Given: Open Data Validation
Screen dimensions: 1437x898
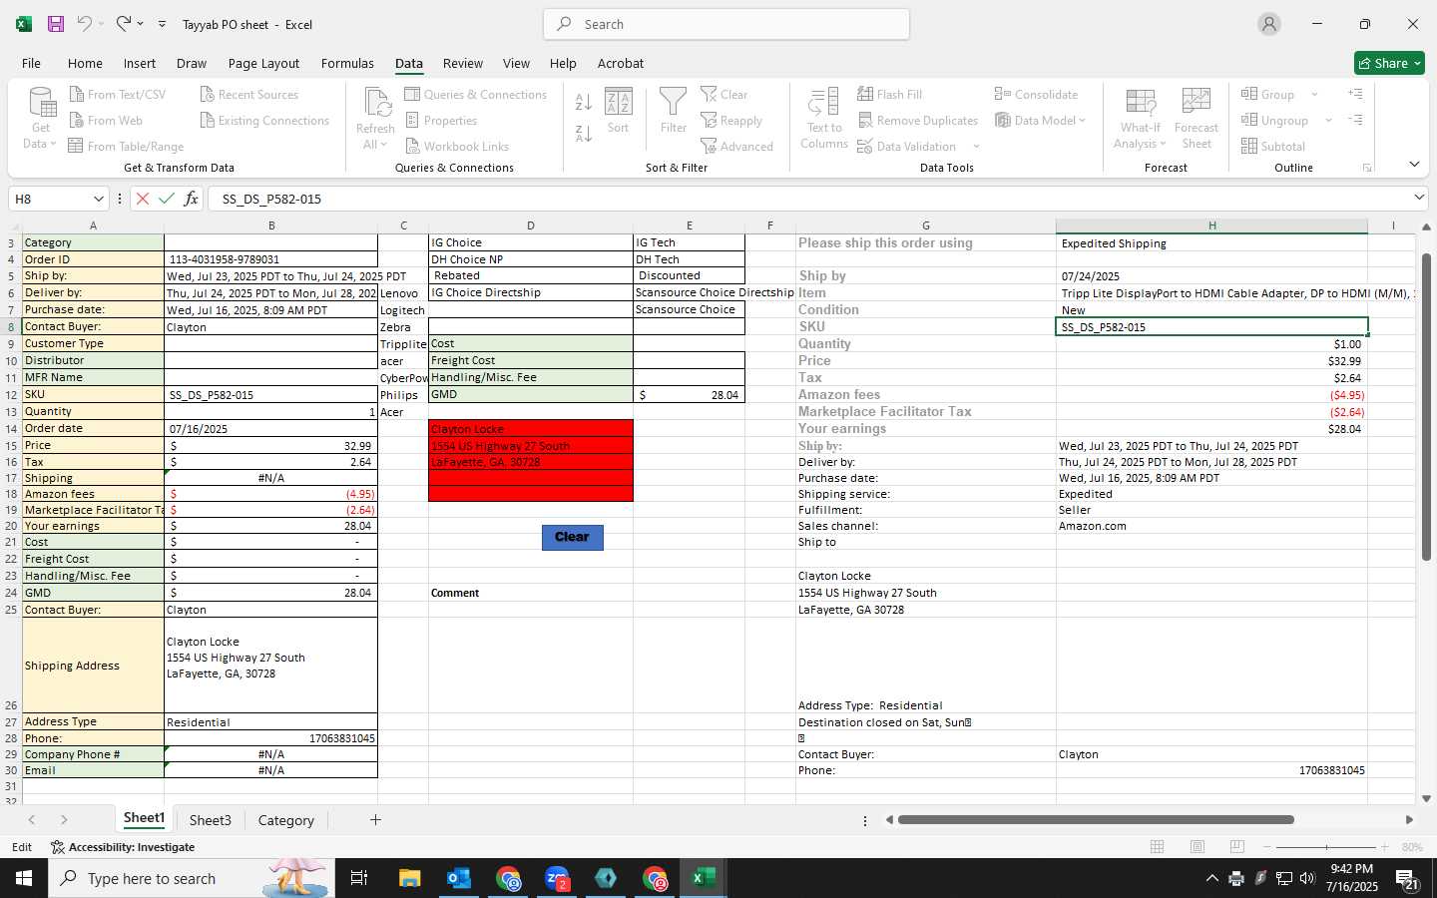Looking at the screenshot, I should (907, 147).
